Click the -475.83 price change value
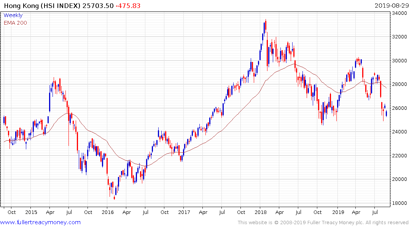Viewport: 409px width, 228px height. pyautogui.click(x=128, y=6)
